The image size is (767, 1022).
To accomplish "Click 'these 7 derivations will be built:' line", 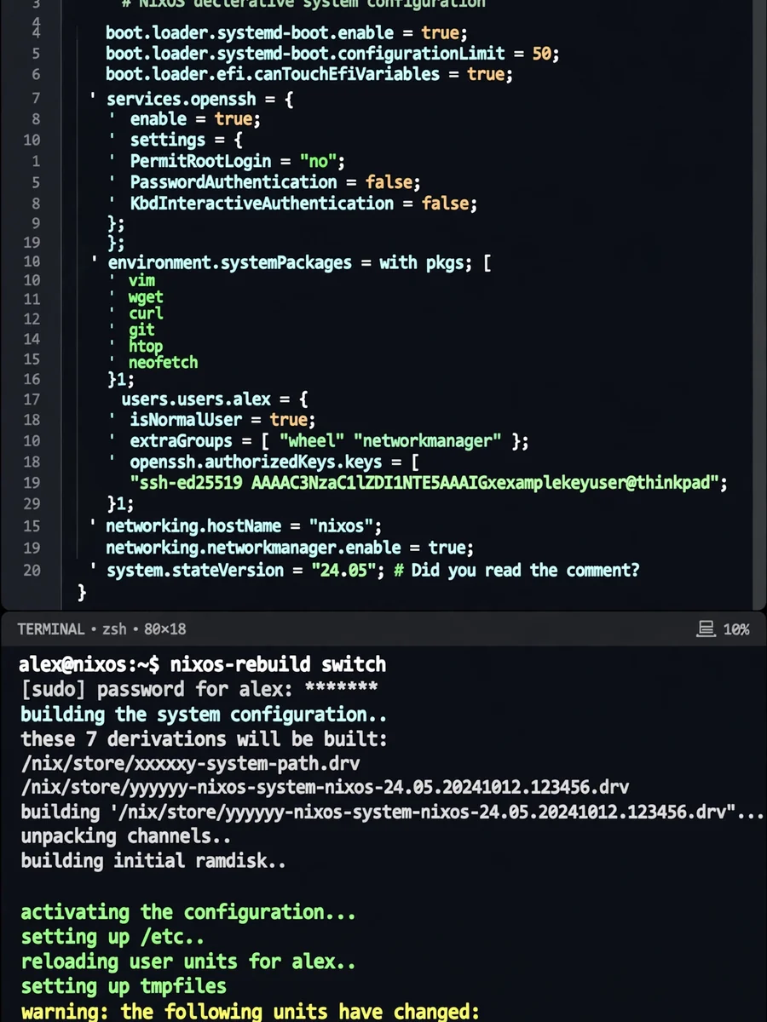I will point(203,738).
